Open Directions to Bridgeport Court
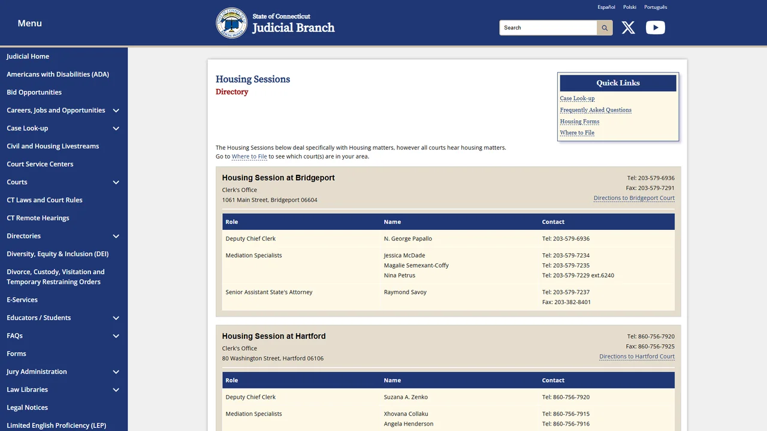This screenshot has height=431, width=767. pyautogui.click(x=634, y=198)
